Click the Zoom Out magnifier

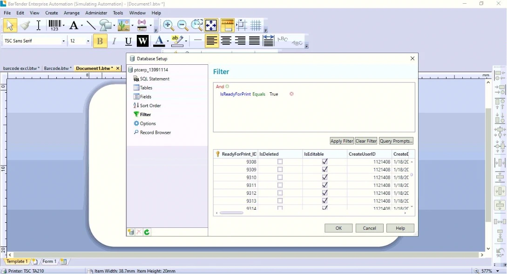tap(183, 25)
